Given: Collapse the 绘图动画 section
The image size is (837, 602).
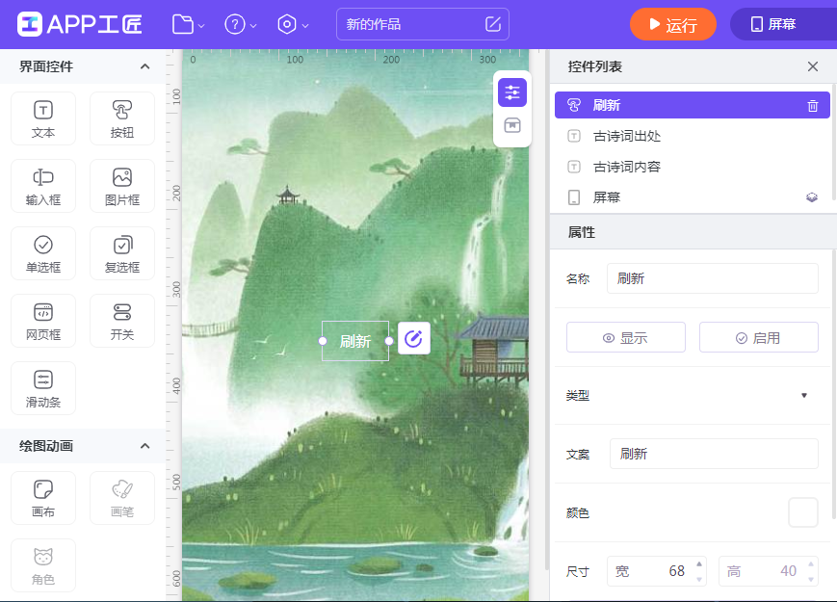Looking at the screenshot, I should point(144,446).
